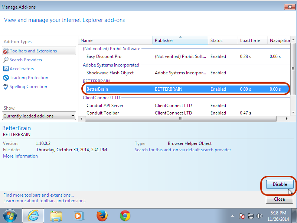Screen dimensions: 297x223
Task: Open the More information link
Action: click(20, 156)
